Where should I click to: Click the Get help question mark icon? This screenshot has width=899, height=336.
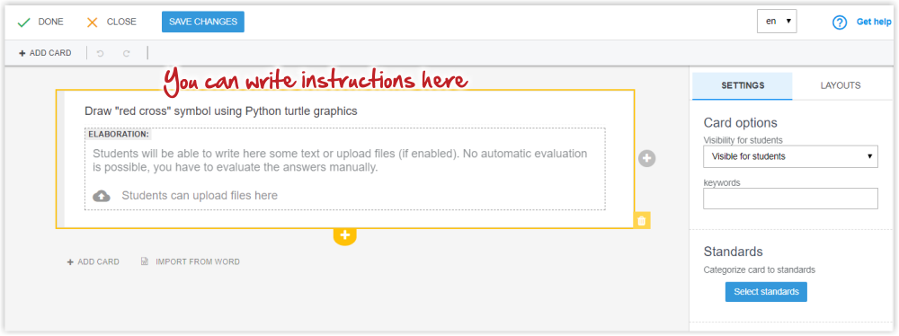click(840, 22)
